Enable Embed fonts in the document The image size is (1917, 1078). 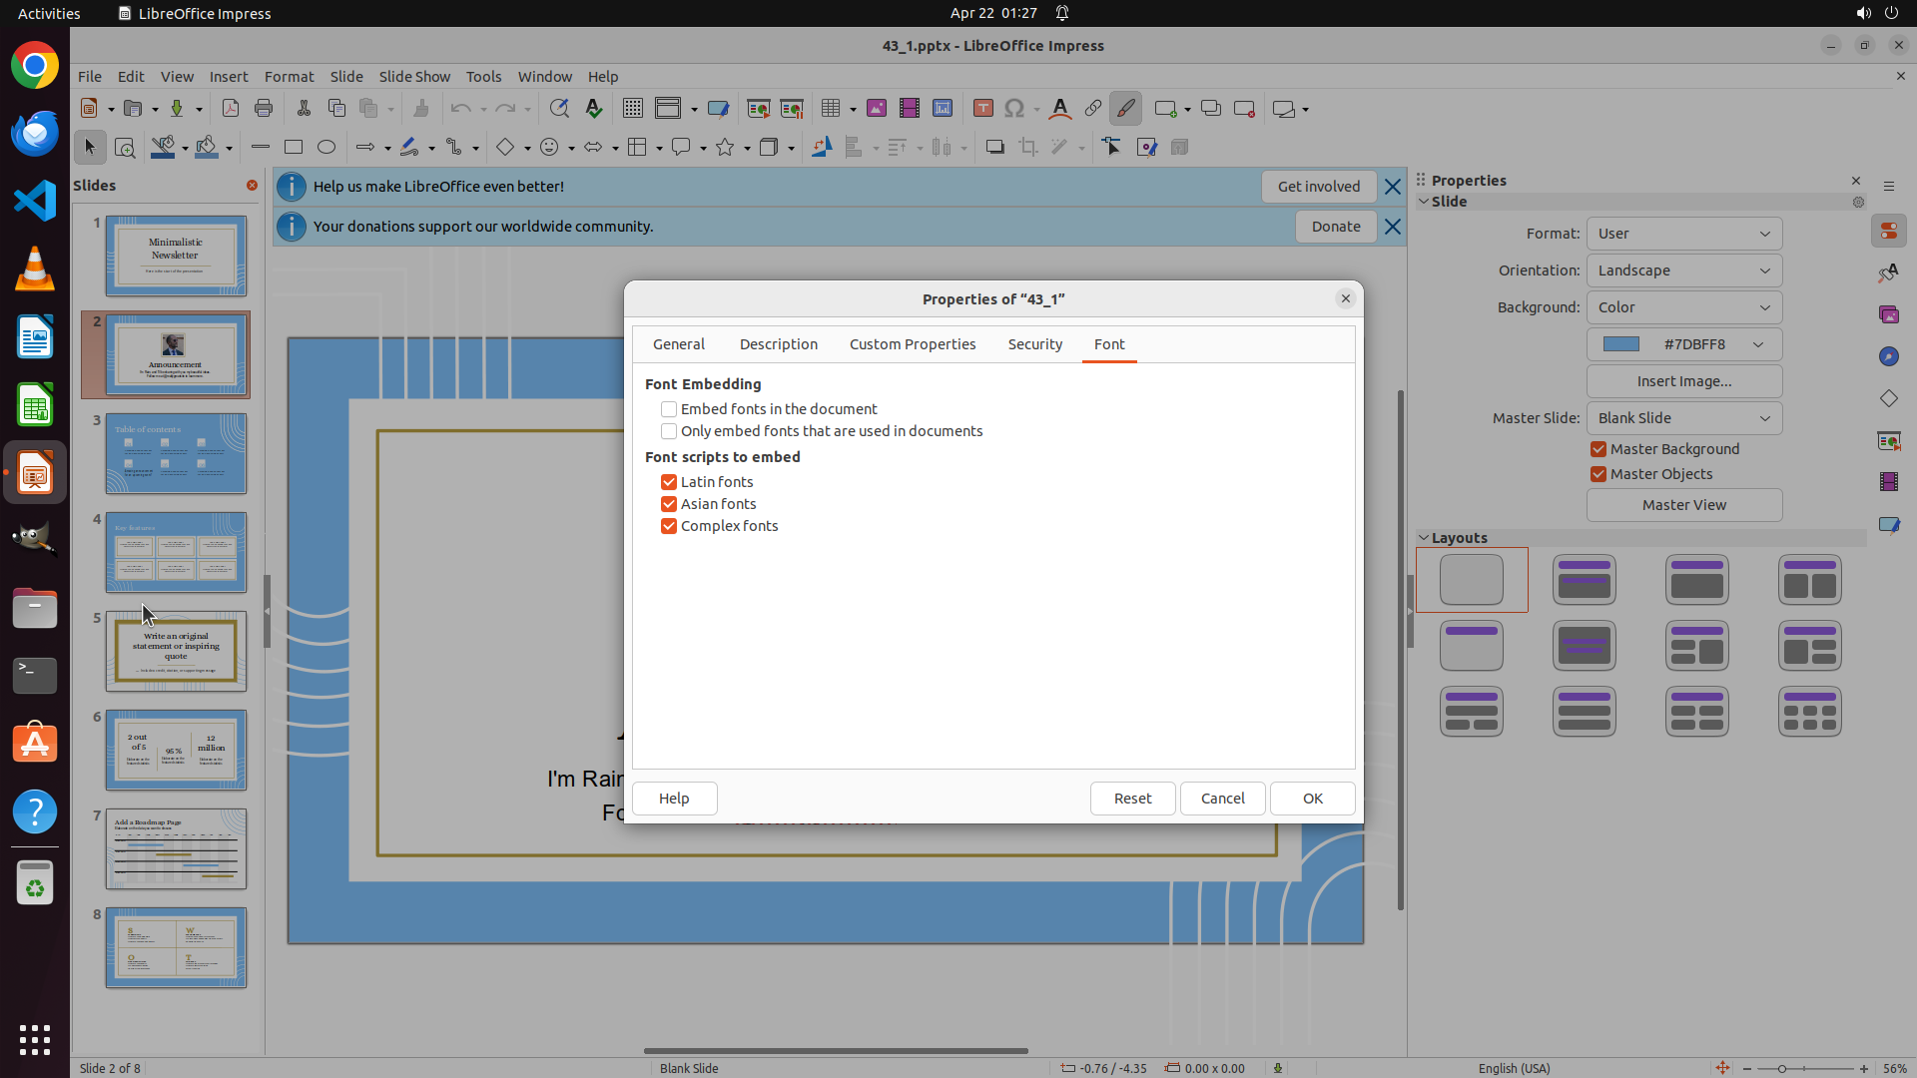pyautogui.click(x=669, y=409)
